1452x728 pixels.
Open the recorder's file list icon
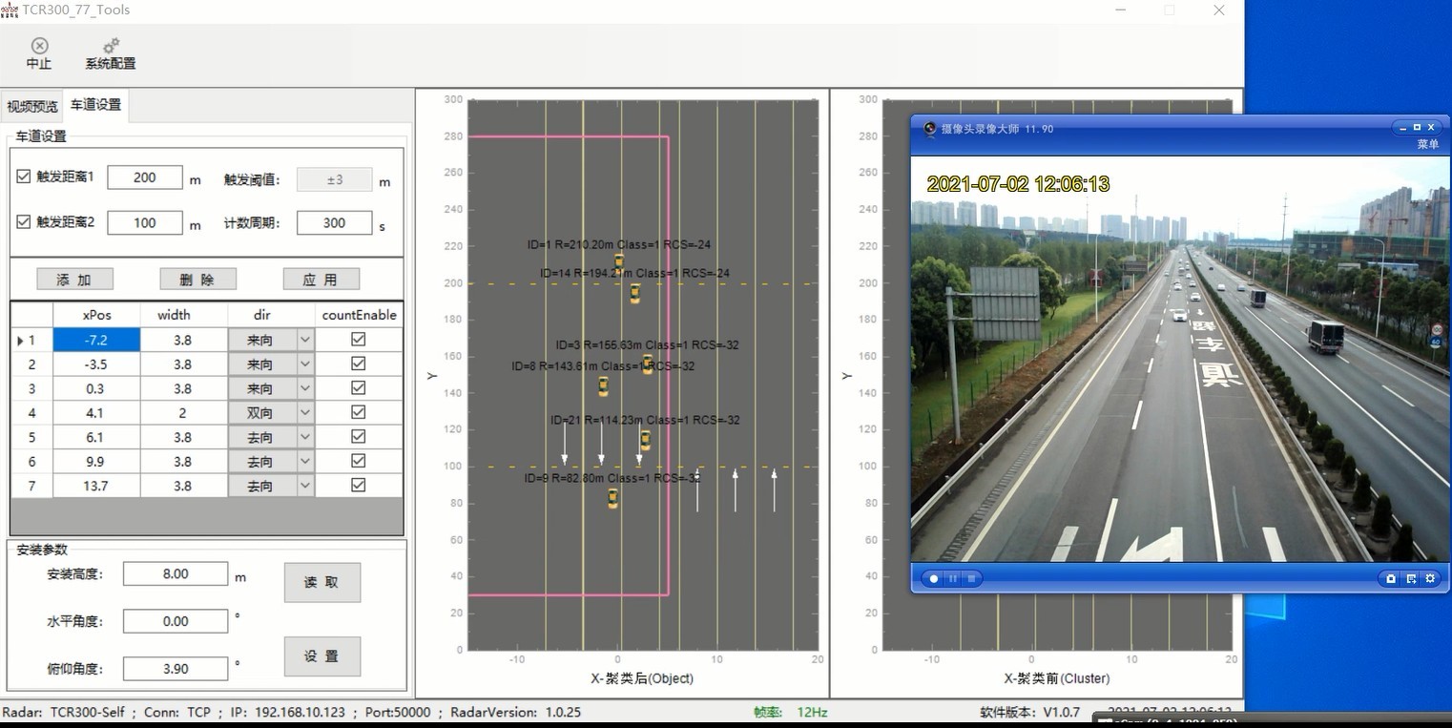tap(1411, 578)
